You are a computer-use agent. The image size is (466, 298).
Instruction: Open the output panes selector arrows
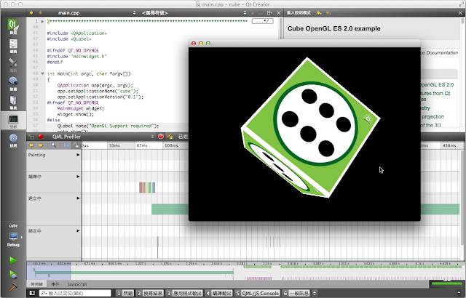pyautogui.click(x=315, y=293)
